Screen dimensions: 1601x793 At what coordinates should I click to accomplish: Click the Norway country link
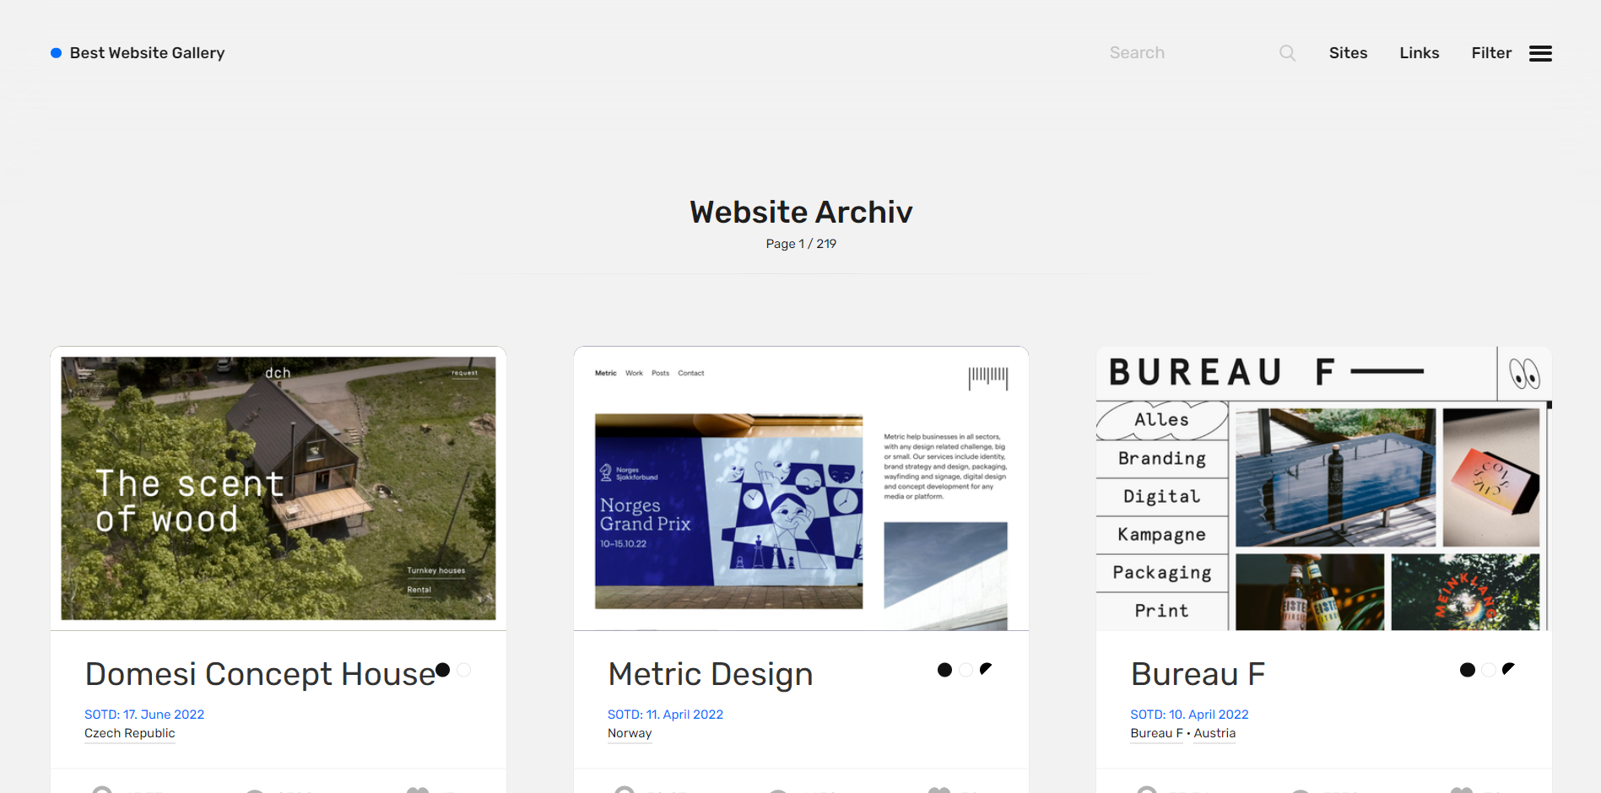[x=630, y=734]
